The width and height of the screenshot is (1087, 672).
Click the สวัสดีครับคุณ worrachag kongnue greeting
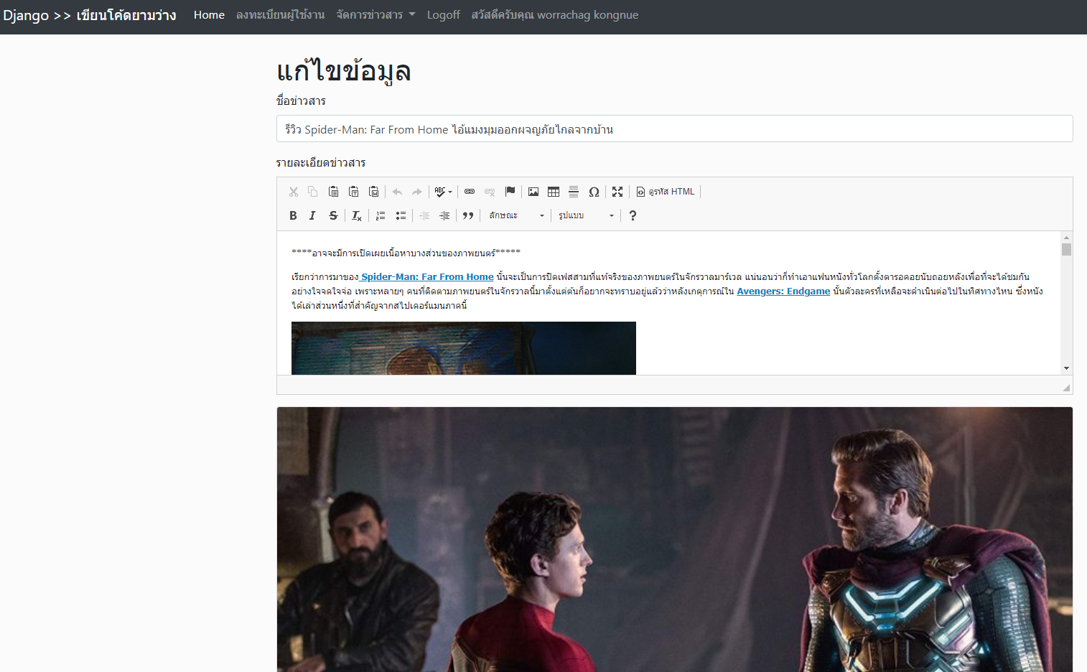[554, 15]
